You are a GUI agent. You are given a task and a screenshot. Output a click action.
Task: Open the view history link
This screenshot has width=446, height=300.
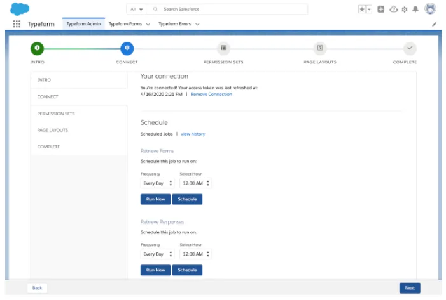[193, 134]
